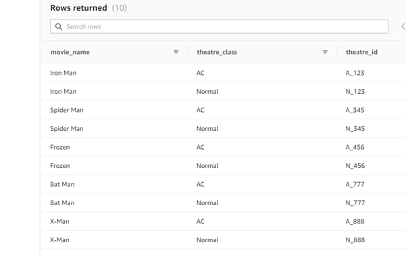Select Frozen cell in A_456 row

point(60,147)
